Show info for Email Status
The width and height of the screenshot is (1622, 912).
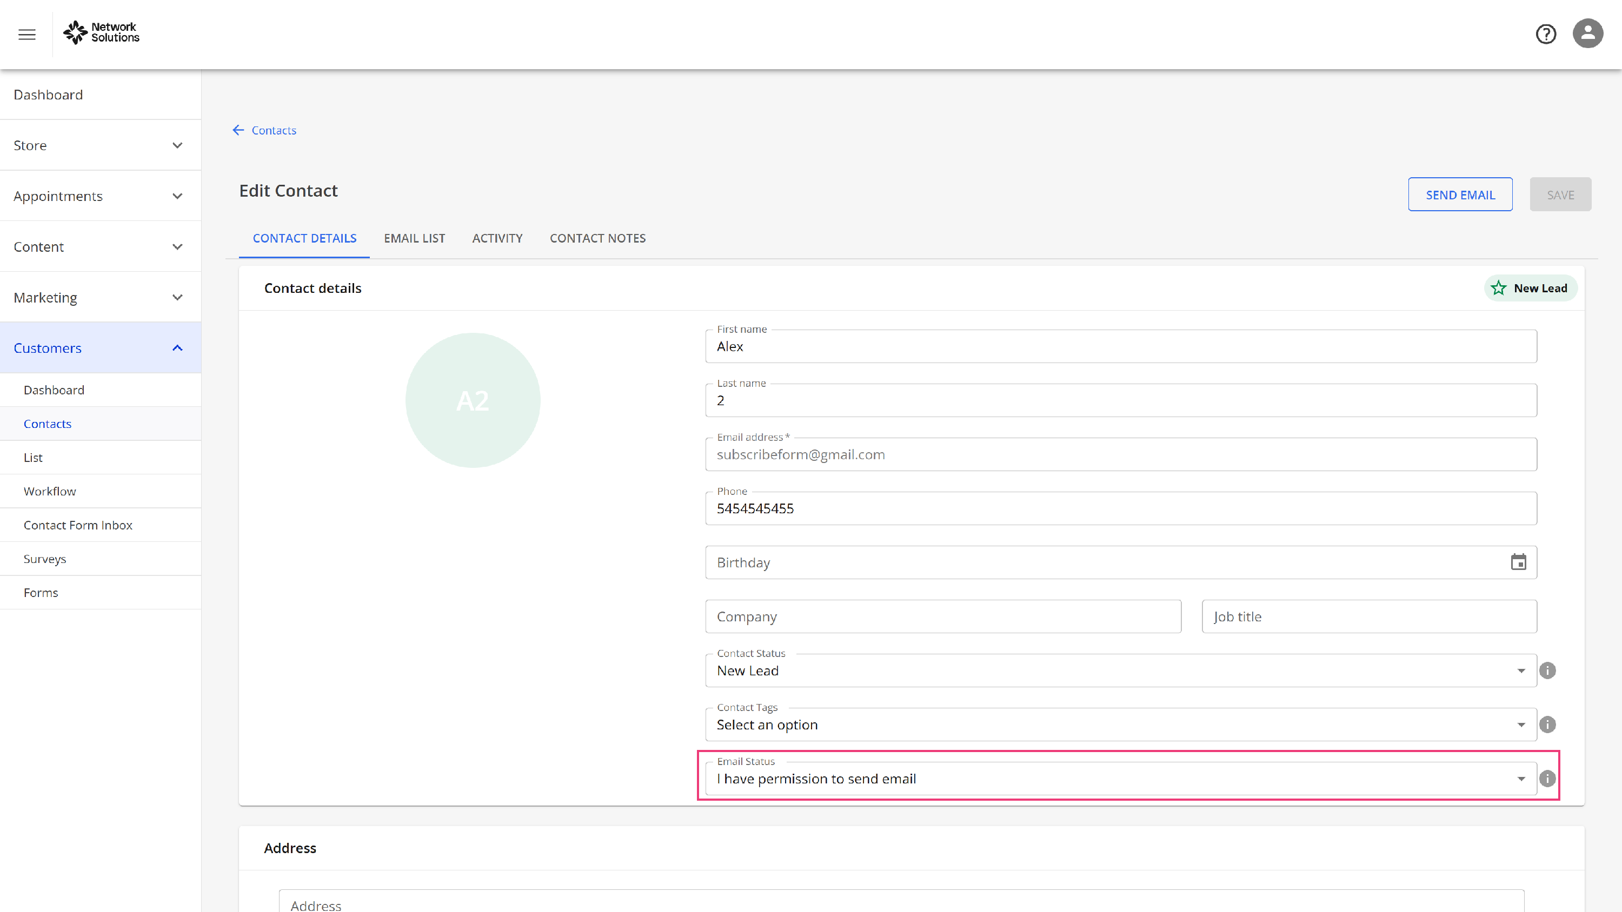tap(1548, 779)
